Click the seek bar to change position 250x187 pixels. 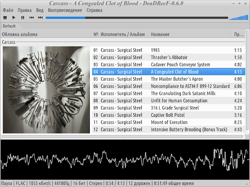[x=137, y=18]
